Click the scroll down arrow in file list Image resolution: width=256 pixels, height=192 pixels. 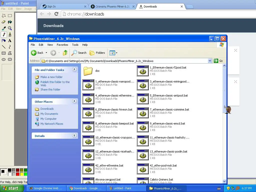click(x=224, y=181)
